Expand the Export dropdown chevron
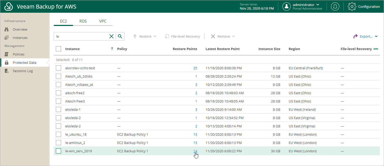 click(376, 36)
